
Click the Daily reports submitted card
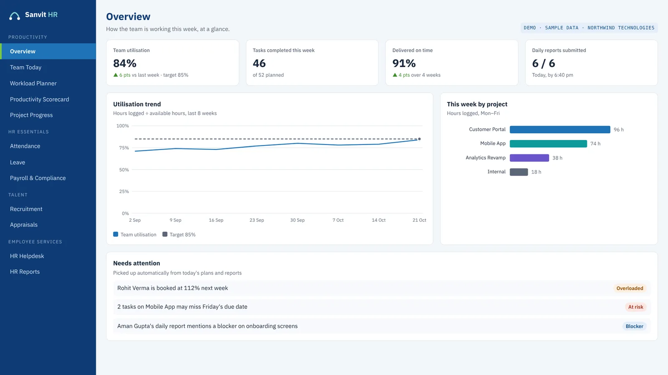tap(591, 63)
